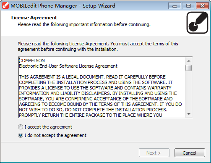This screenshot has width=211, height=163.
Task: Click the "I accept the agreement" label text
Action: (48, 127)
